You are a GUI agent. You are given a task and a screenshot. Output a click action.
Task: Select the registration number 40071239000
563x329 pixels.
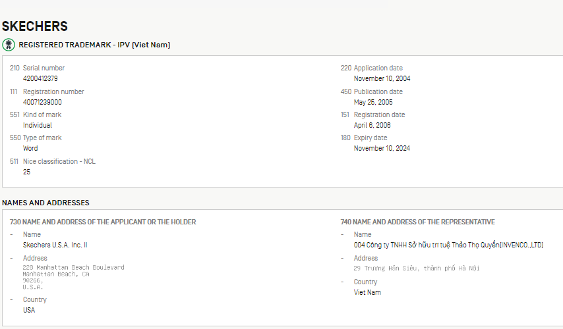42,102
